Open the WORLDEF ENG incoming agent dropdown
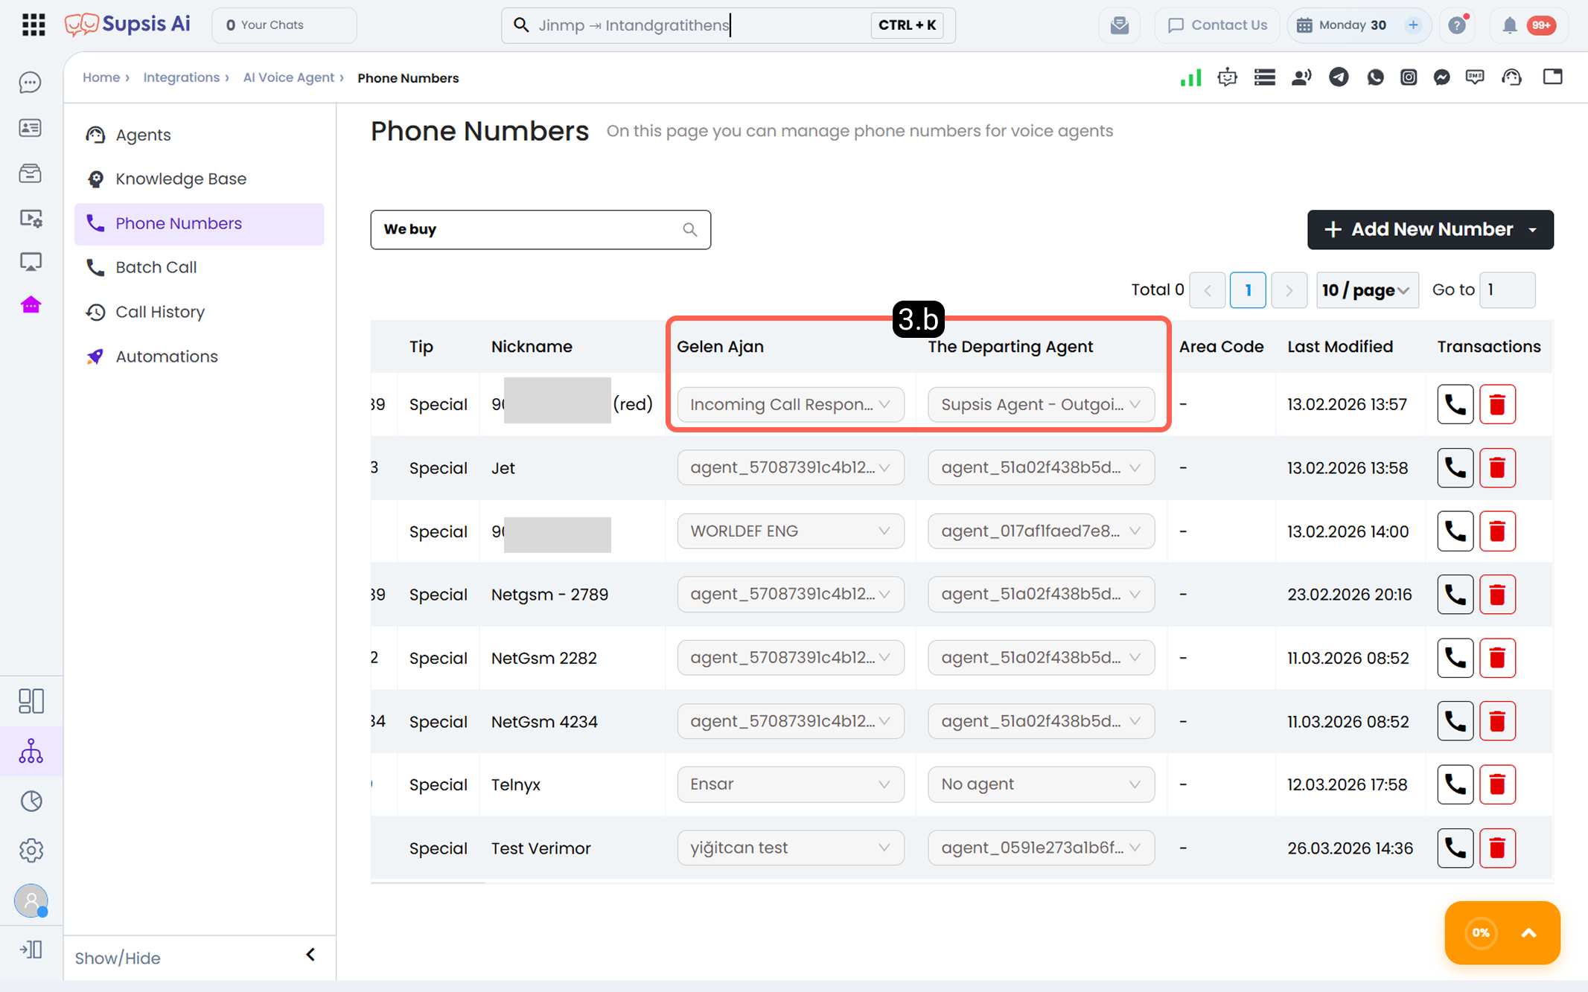Screen dimensions: 1588x992 pyautogui.click(x=791, y=531)
